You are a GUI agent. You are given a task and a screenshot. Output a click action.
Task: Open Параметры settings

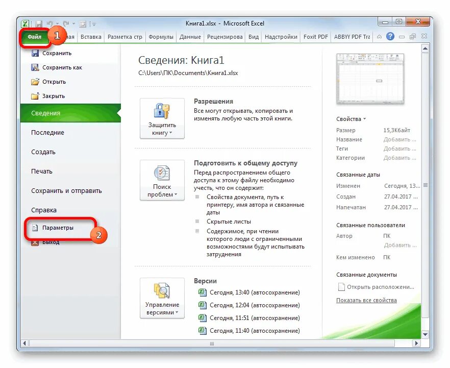[x=57, y=228]
